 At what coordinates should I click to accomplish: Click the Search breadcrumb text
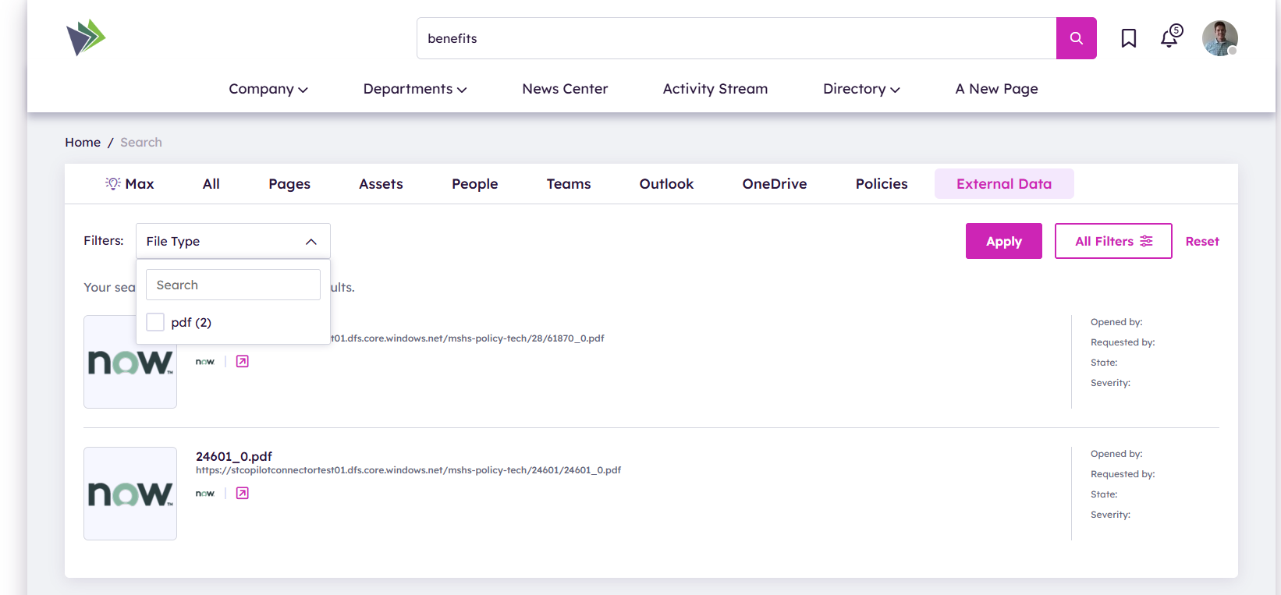(x=141, y=142)
